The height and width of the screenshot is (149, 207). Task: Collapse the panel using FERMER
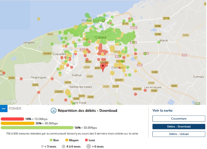point(15,109)
